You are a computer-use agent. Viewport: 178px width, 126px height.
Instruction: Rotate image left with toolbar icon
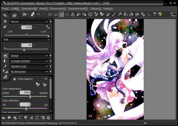tap(126, 15)
